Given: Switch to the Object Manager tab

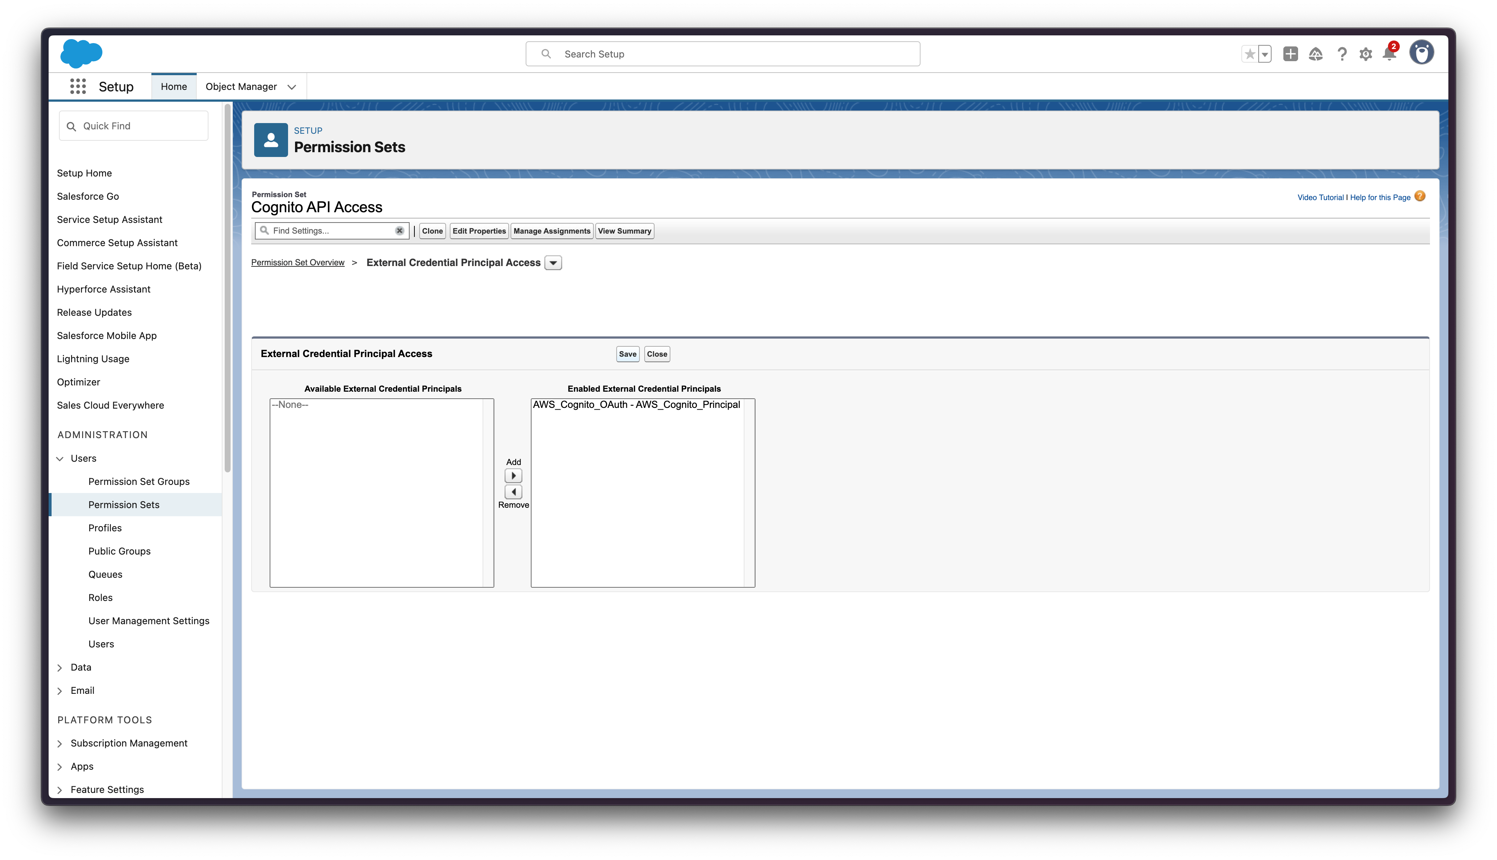Looking at the screenshot, I should pyautogui.click(x=241, y=87).
